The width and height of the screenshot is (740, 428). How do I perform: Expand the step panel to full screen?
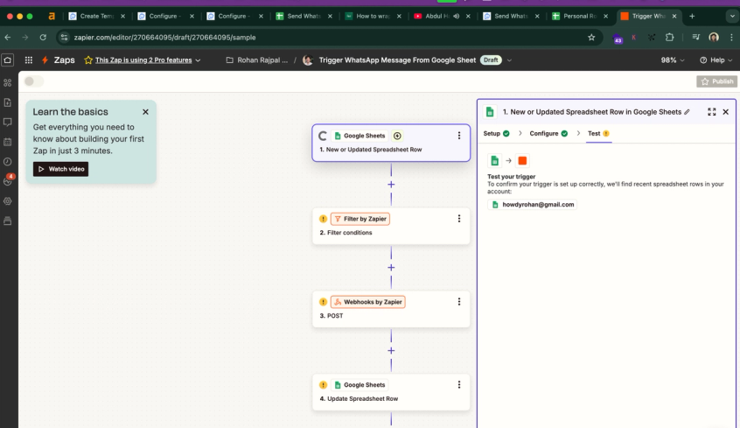click(712, 112)
